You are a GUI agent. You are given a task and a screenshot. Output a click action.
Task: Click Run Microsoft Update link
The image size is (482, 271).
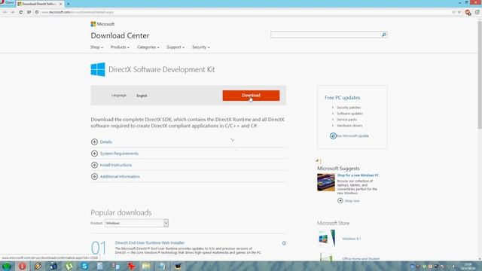coord(352,135)
